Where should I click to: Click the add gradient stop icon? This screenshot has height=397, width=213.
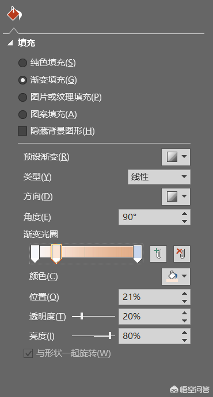coord(158,254)
